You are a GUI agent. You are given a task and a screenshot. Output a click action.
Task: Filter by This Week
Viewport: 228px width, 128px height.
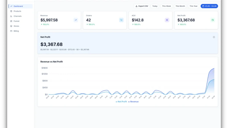(166, 6)
